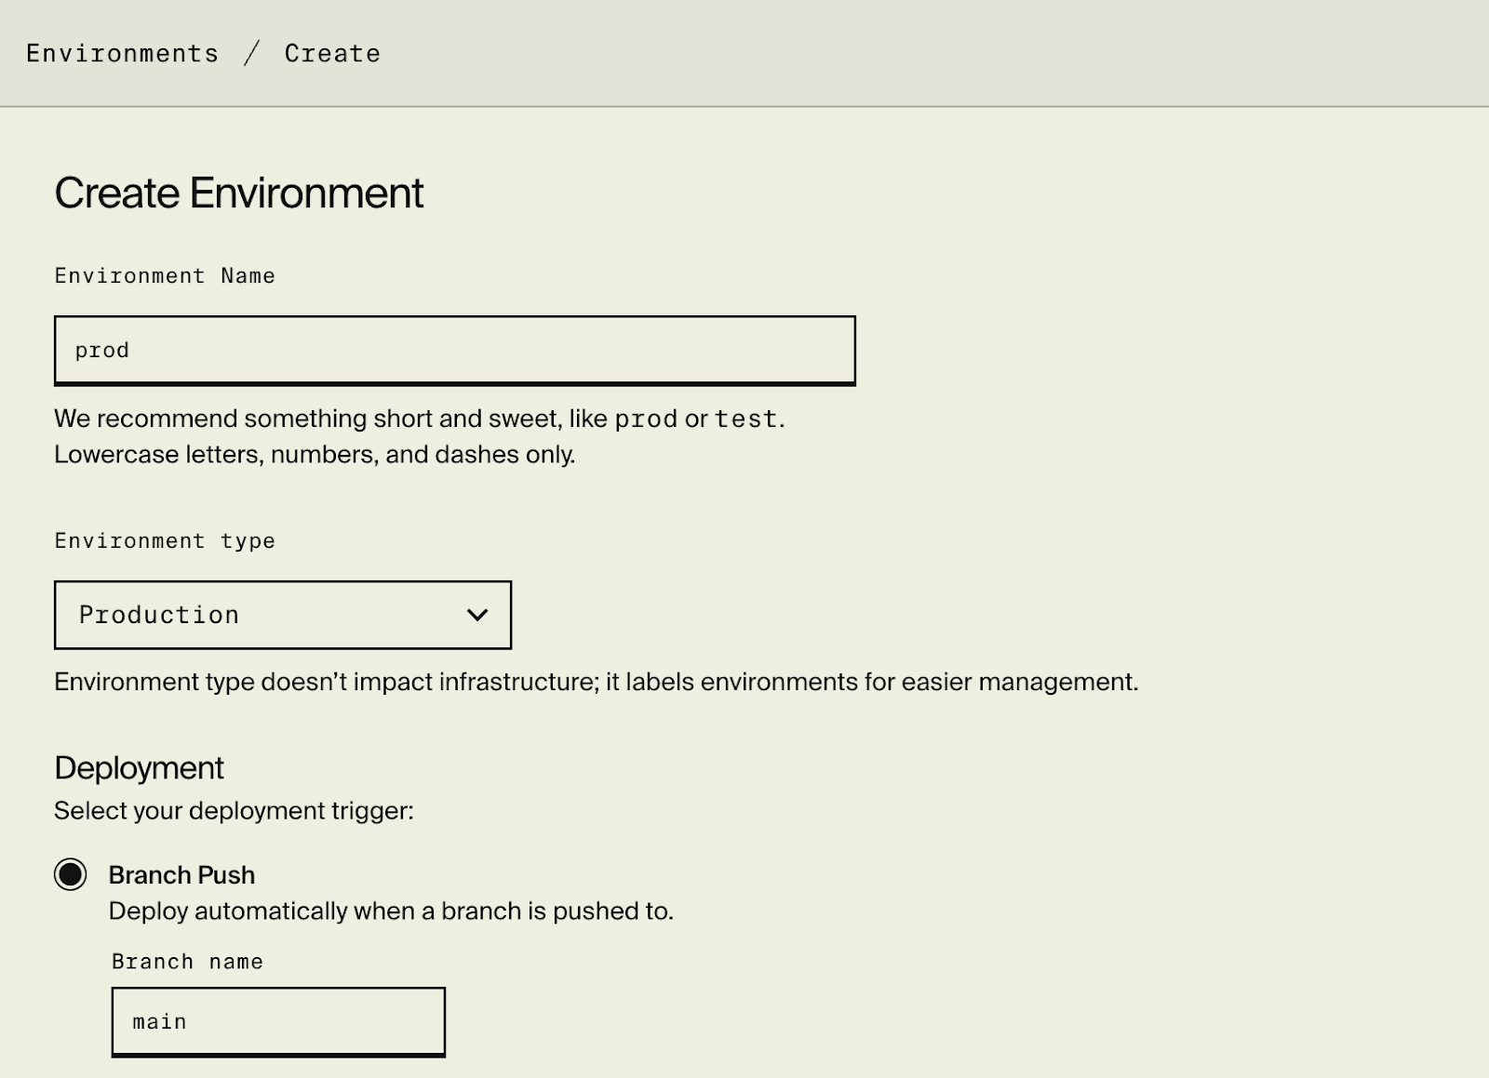
Task: Click the Production dropdown chevron
Action: [x=476, y=614]
